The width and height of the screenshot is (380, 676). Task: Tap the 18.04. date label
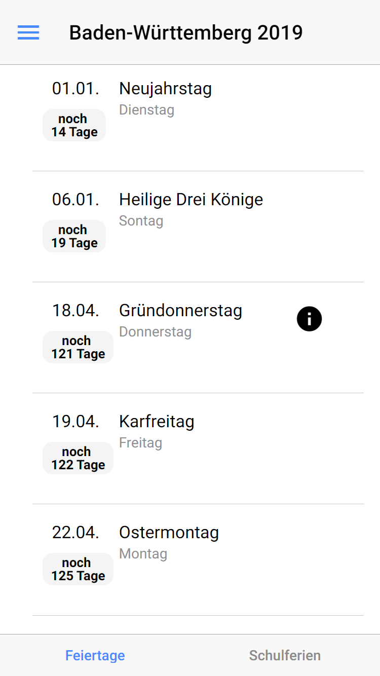(75, 311)
